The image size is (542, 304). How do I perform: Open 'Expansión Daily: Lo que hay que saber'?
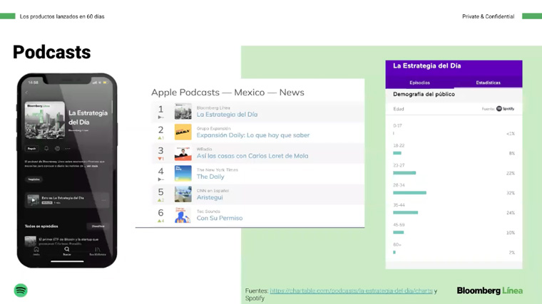point(253,135)
